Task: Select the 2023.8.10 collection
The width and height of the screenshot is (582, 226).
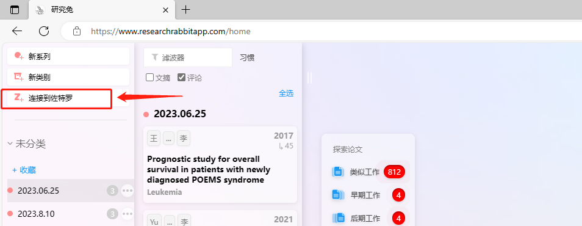Action: click(x=71, y=214)
